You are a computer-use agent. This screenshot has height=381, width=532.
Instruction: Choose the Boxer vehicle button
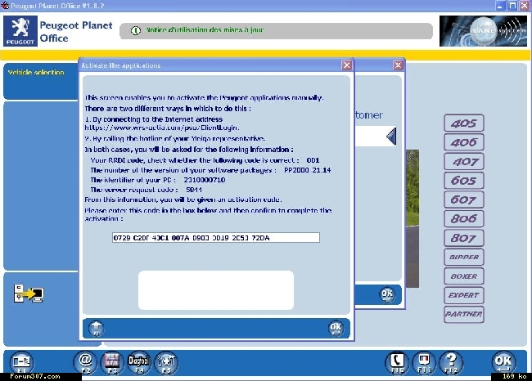(464, 276)
